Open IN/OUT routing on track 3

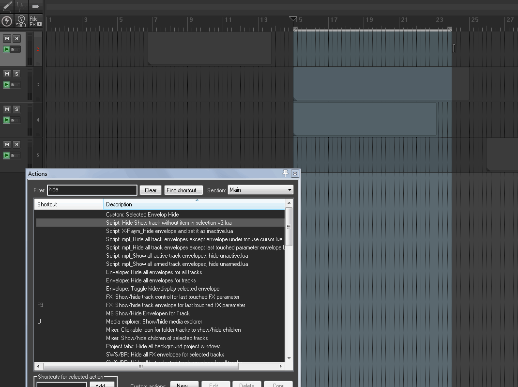click(15, 85)
